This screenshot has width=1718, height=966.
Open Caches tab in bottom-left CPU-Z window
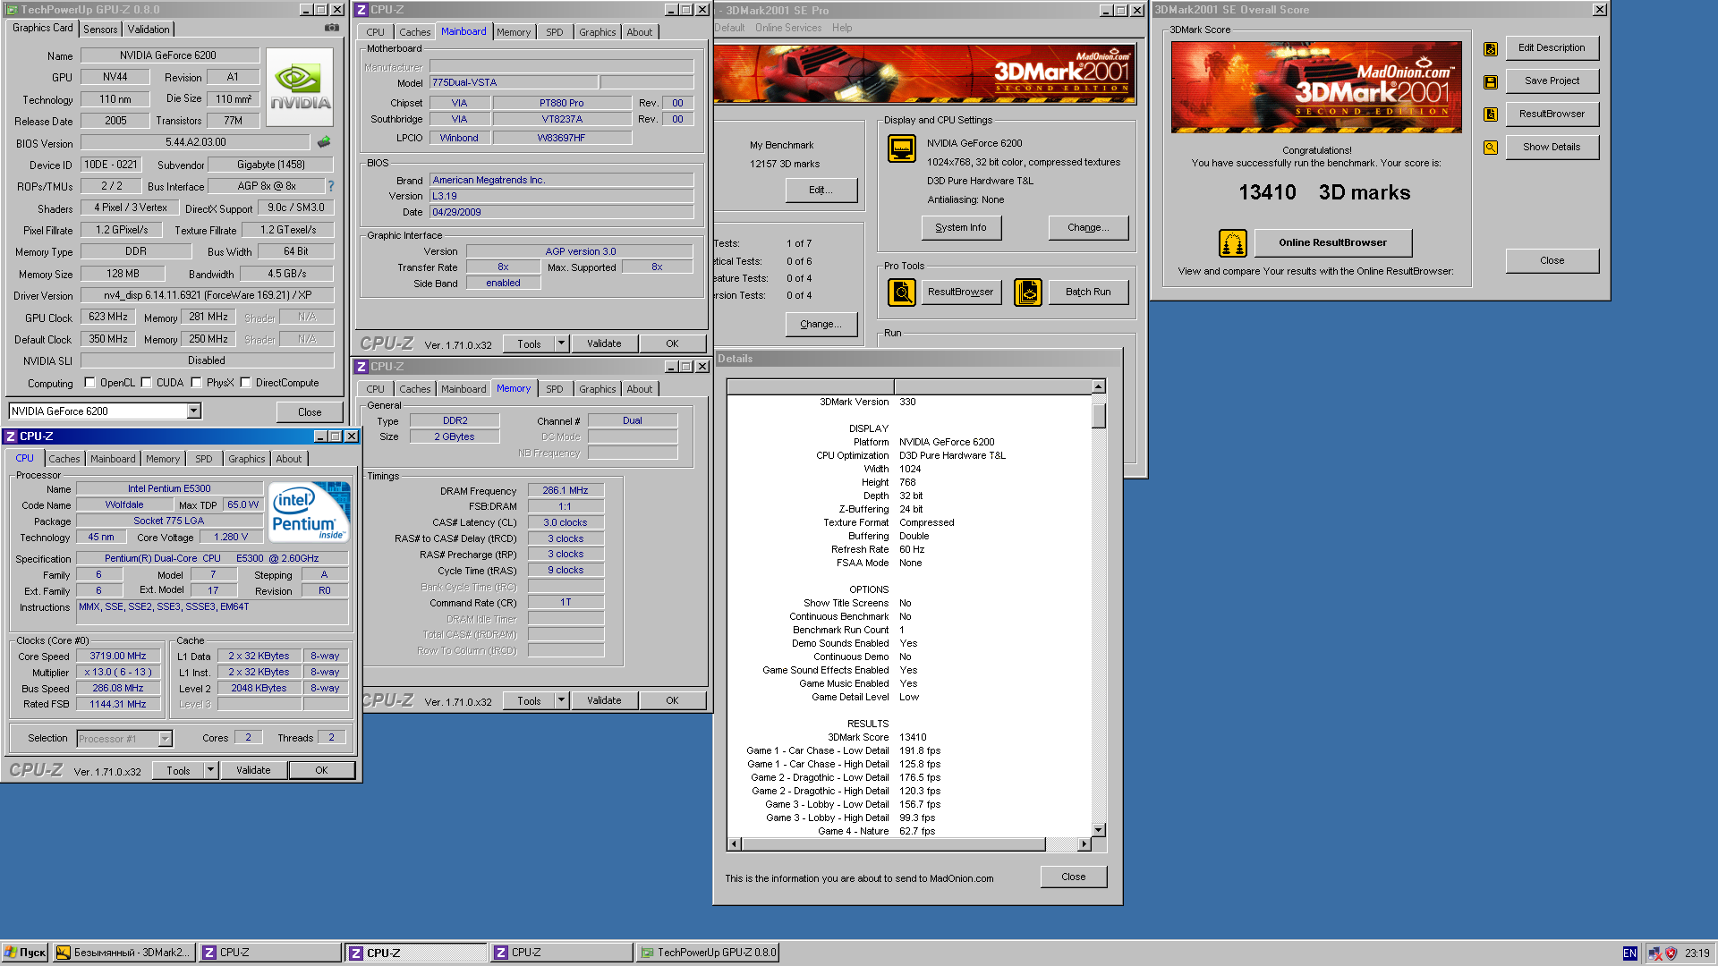click(64, 459)
